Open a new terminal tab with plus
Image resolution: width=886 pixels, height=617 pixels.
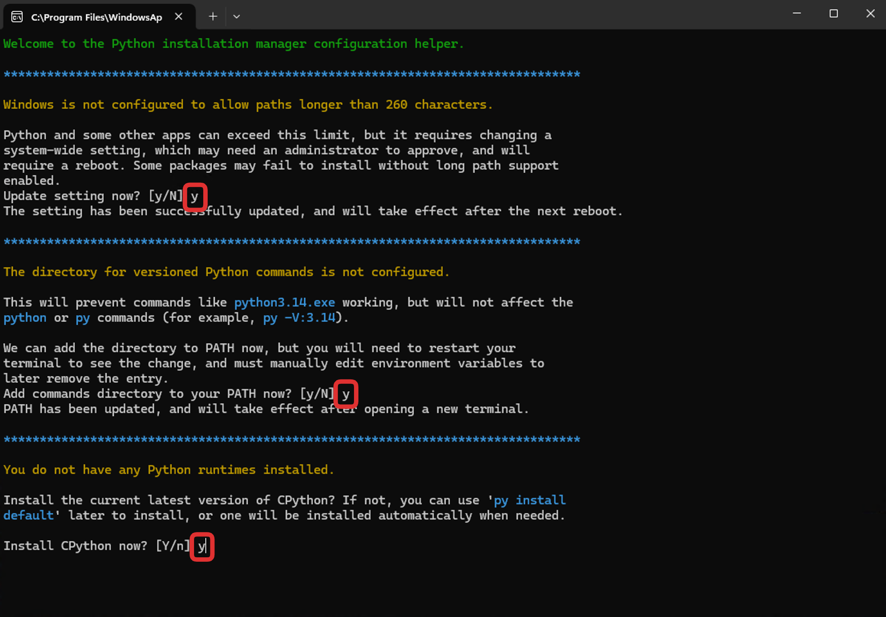tap(213, 16)
